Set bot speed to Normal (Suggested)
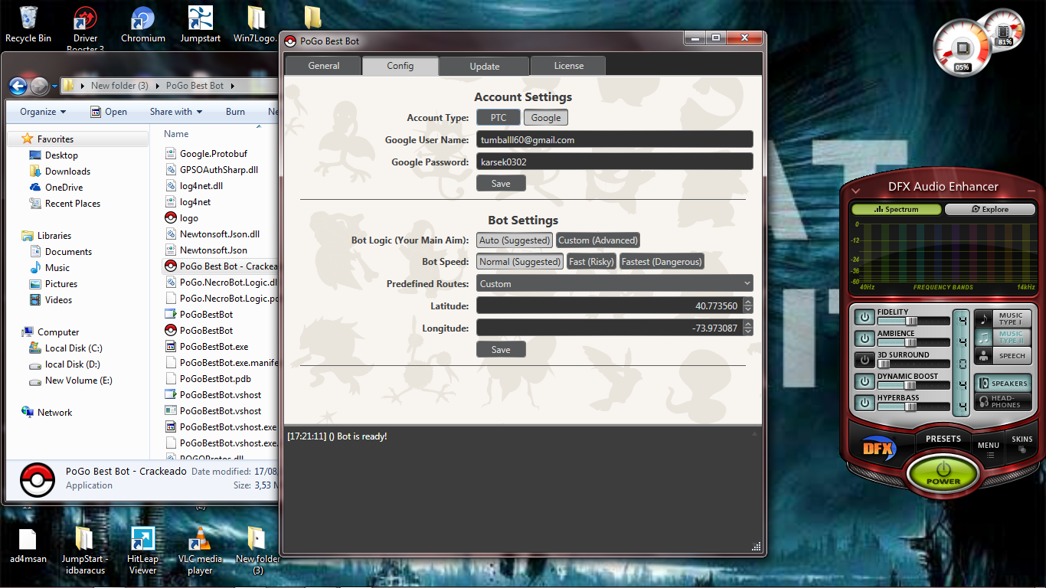 pos(520,262)
